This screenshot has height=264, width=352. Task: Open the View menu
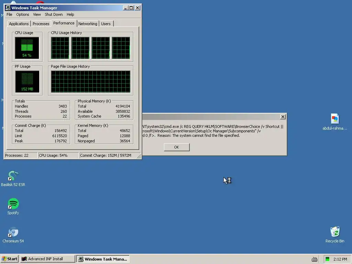[x=37, y=14]
